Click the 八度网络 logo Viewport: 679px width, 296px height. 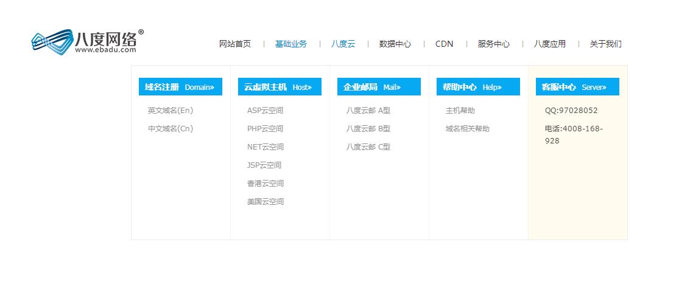click(88, 42)
